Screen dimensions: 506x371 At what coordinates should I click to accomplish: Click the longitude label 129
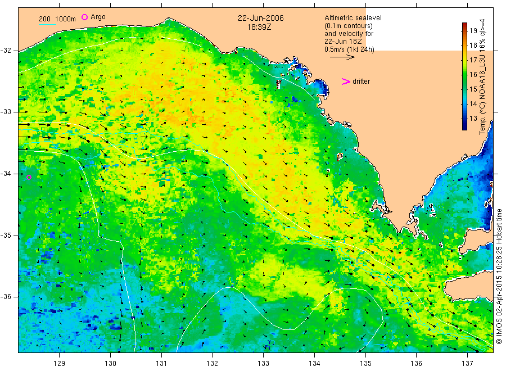(x=60, y=364)
